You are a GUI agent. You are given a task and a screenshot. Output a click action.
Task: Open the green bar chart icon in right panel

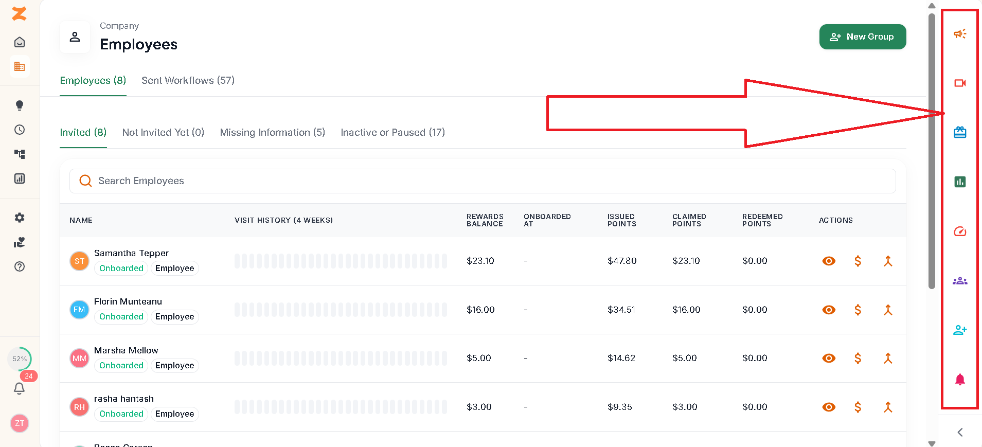[960, 182]
